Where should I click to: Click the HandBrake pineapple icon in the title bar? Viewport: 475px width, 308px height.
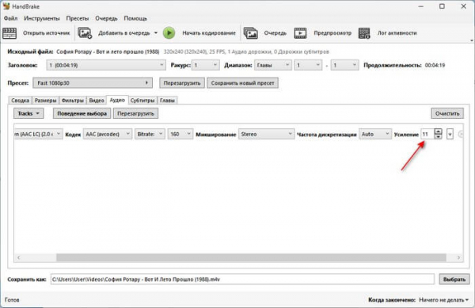pos(6,6)
